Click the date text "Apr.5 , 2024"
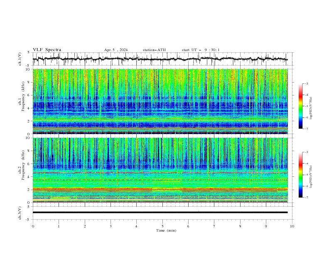 coord(116,50)
